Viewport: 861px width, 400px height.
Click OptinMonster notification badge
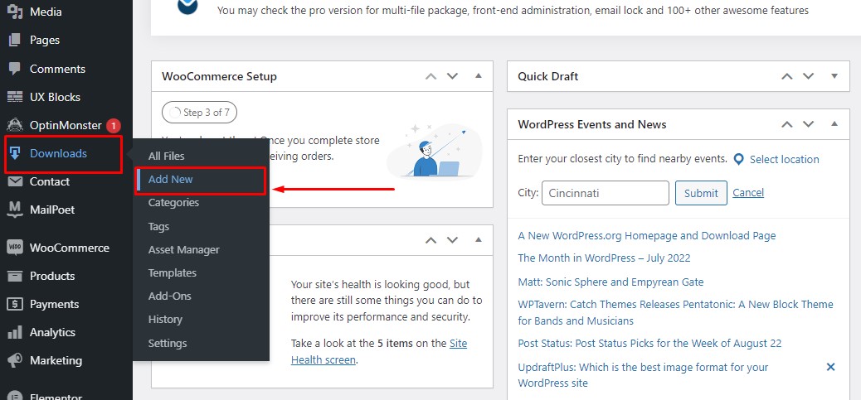coord(114,126)
